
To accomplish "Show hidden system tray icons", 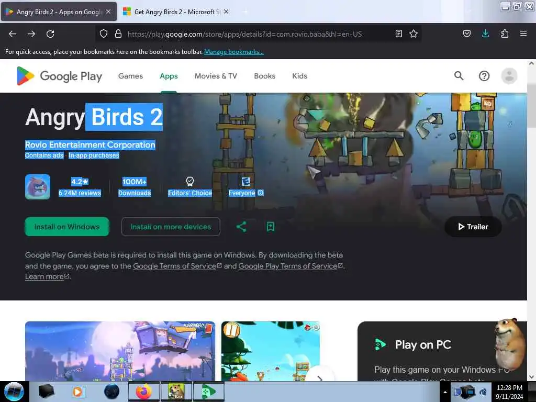I will [445, 392].
